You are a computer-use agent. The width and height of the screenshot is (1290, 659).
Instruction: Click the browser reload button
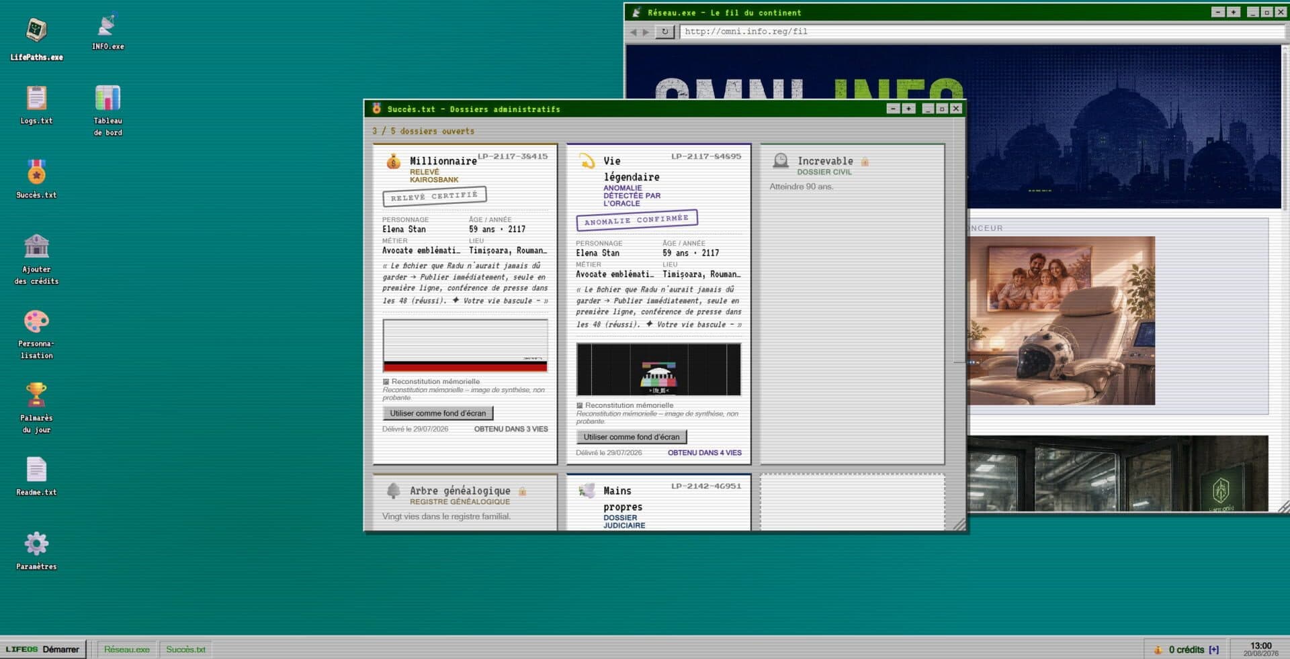click(x=664, y=32)
